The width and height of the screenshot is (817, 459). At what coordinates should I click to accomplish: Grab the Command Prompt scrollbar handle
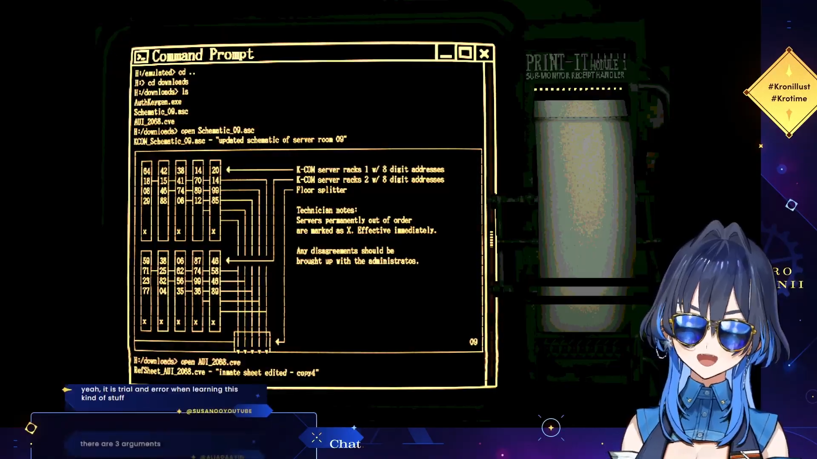(x=491, y=239)
